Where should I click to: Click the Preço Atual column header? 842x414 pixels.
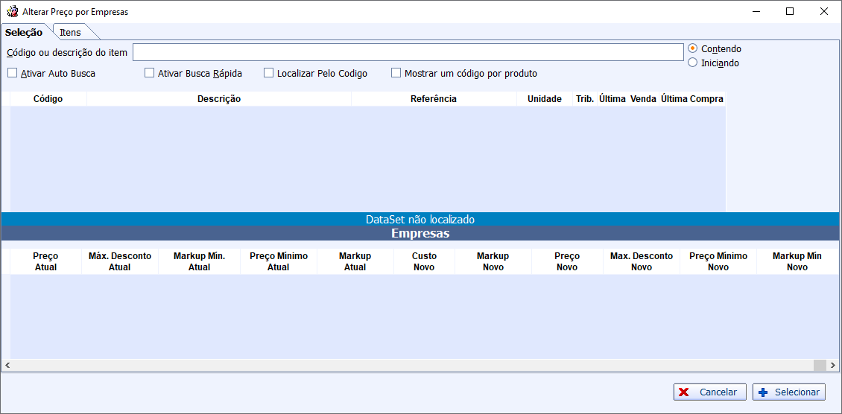pyautogui.click(x=45, y=261)
